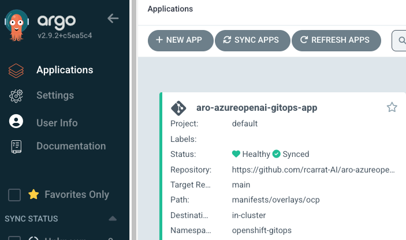Click the Applications stack icon in sidebar

[x=16, y=70]
